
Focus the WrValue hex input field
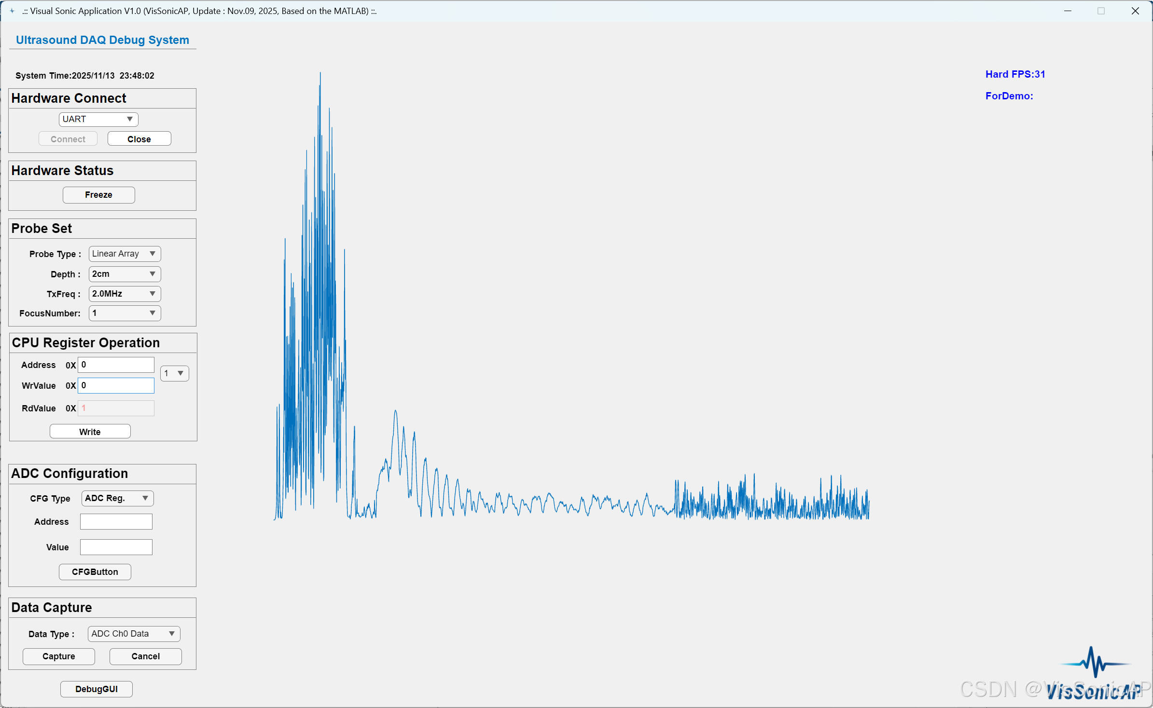point(116,385)
